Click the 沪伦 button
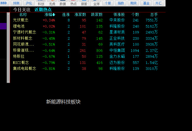Viewport: 192px width, 131px height. 29,3
